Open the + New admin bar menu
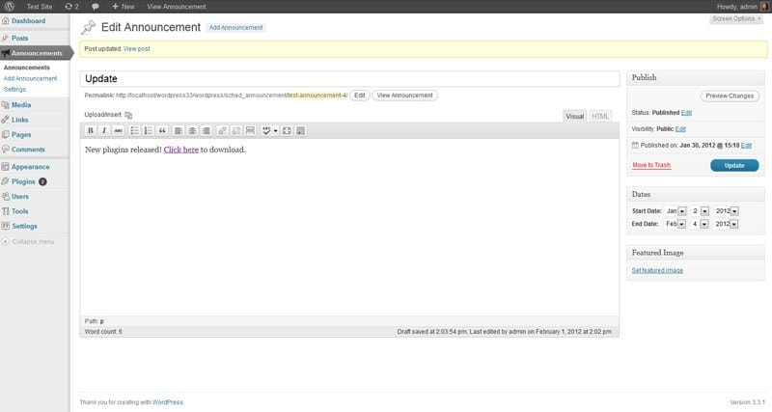Image resolution: width=772 pixels, height=412 pixels. [124, 7]
